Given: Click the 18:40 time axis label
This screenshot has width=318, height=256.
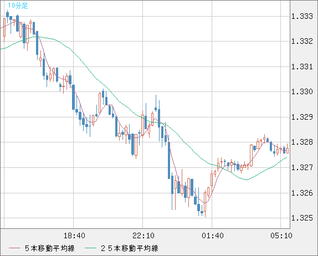Looking at the screenshot, I should click(74, 235).
